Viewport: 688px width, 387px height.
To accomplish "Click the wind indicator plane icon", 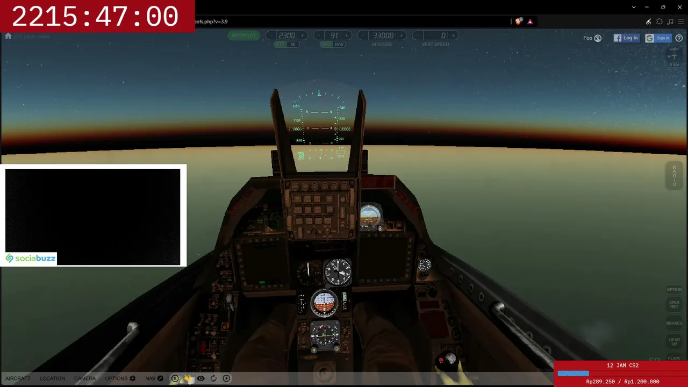I will click(674, 56).
